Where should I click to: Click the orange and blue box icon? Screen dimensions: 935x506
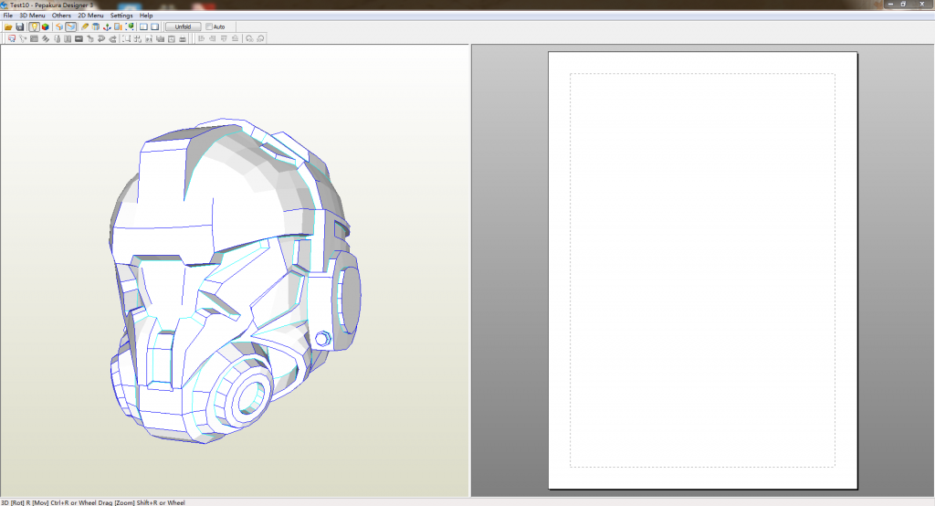[x=59, y=26]
